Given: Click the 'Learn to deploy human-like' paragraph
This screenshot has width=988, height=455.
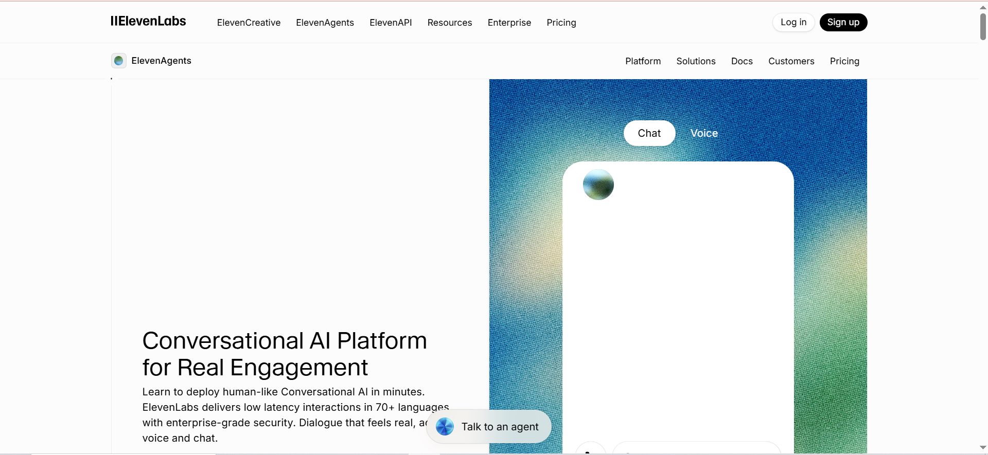Looking at the screenshot, I should (295, 415).
